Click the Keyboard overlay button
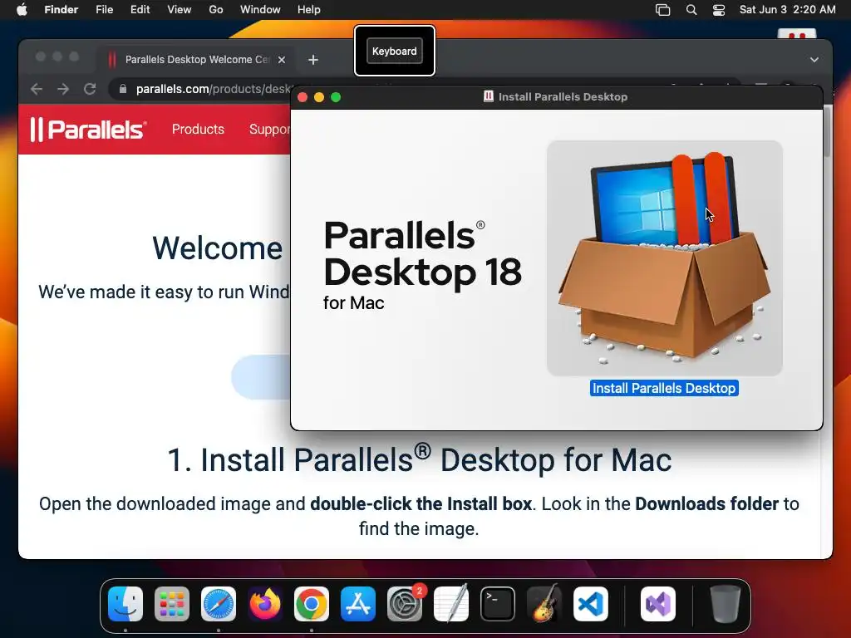Image resolution: width=851 pixels, height=638 pixels. [x=395, y=51]
